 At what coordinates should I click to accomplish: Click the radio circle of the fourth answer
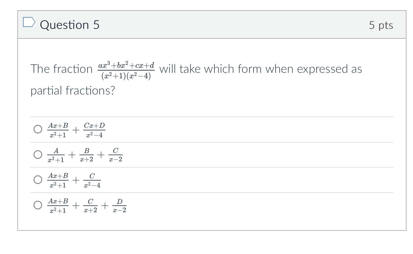38,205
